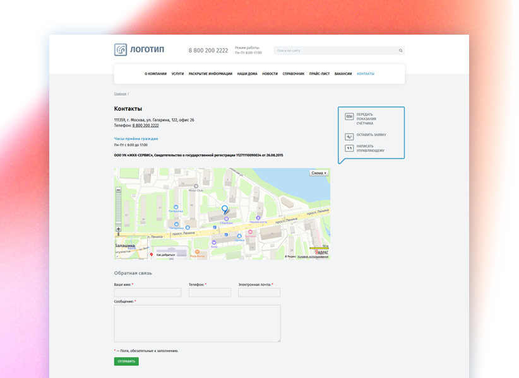Click the underlined phone number link

tap(145, 125)
